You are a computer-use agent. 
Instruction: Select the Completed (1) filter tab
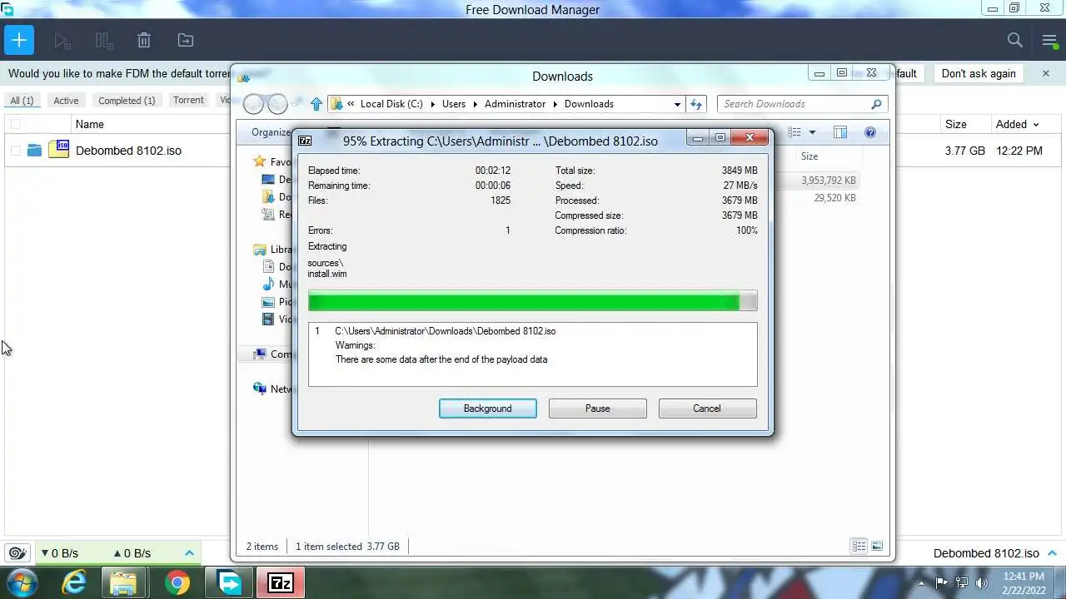click(127, 101)
